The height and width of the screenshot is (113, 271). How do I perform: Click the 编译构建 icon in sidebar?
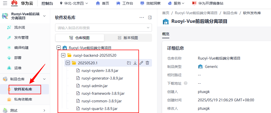[x=9, y=48]
